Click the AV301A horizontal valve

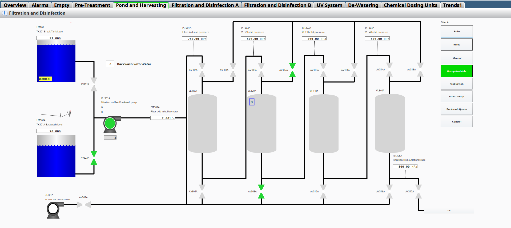[x=84, y=204]
